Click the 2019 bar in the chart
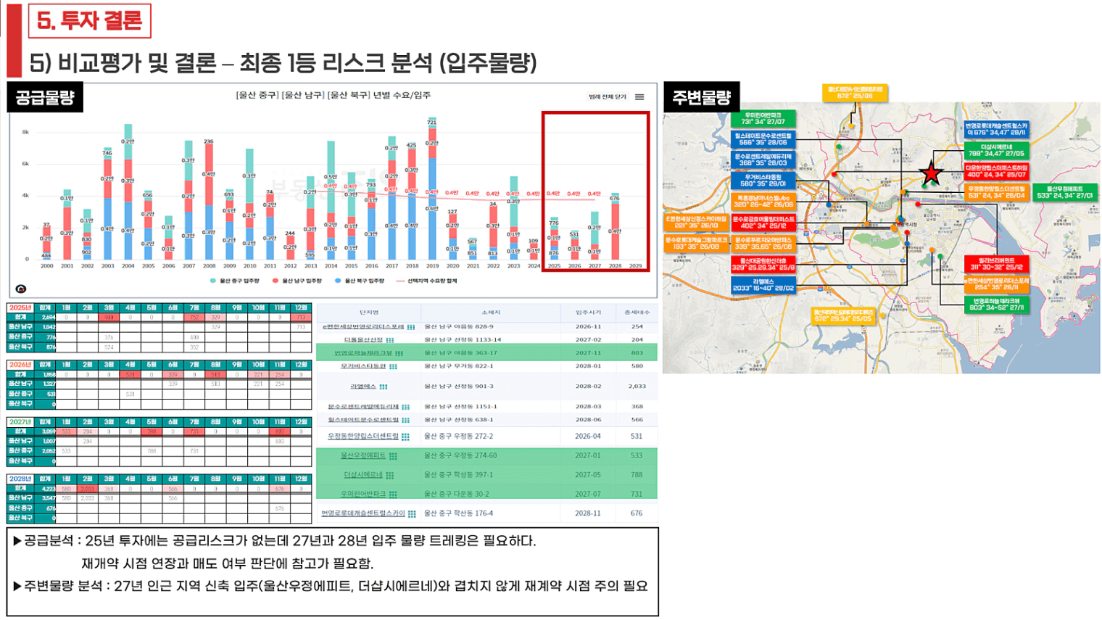 [x=432, y=189]
